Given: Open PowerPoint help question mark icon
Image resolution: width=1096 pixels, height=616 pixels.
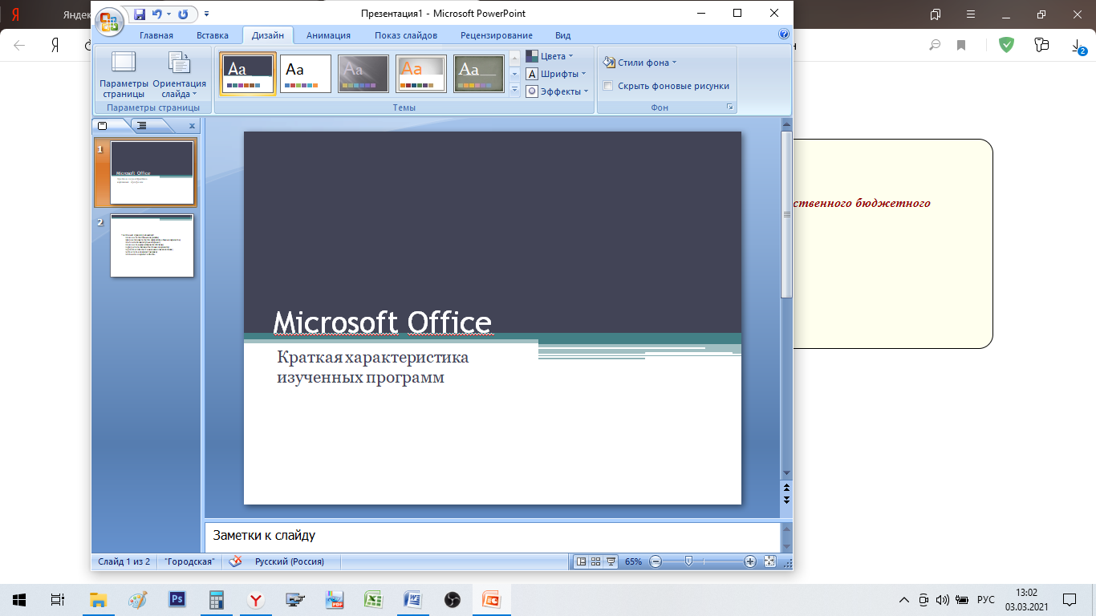Looking at the screenshot, I should 784,34.
